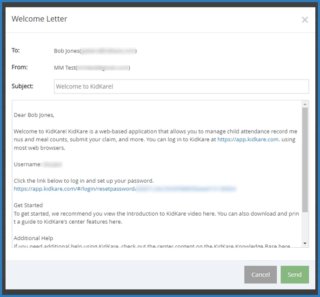The width and height of the screenshot is (320, 297).
Task: Click the 'Additional Help' heading text
Action: tap(33, 238)
